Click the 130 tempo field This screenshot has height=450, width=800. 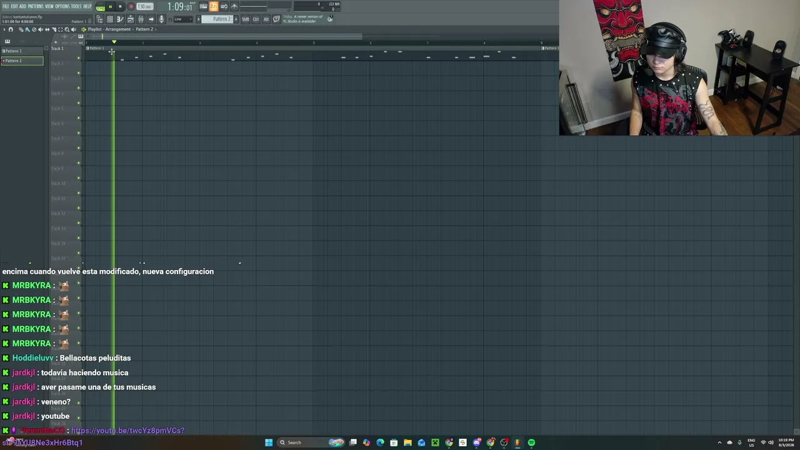[x=144, y=7]
